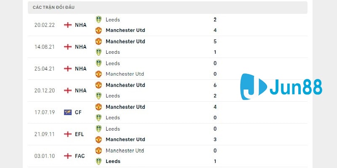This screenshot has height=168, width=337.
Task: Open Manchester Utd team in 14.08.21 match
Action: (x=125, y=41)
